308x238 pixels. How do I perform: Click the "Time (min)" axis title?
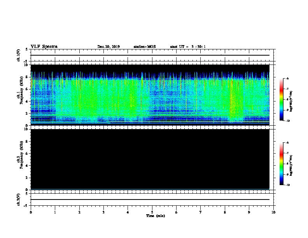(x=156, y=216)
